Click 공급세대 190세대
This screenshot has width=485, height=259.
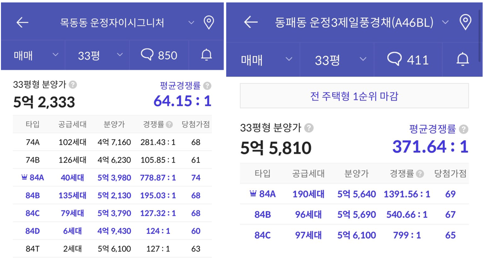click(308, 194)
